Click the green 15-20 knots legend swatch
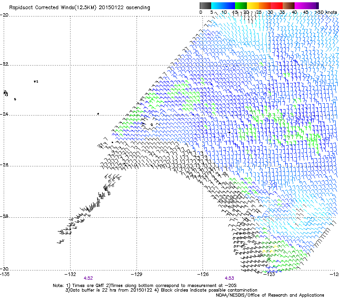The width and height of the screenshot is (339, 298). click(241, 6)
